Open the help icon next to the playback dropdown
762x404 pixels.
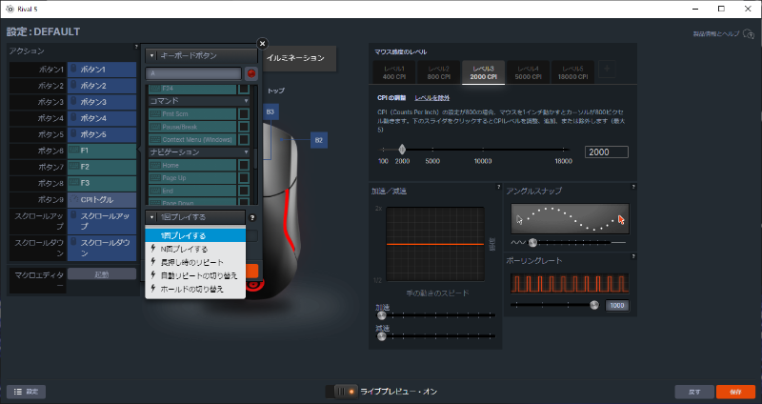pyautogui.click(x=252, y=218)
